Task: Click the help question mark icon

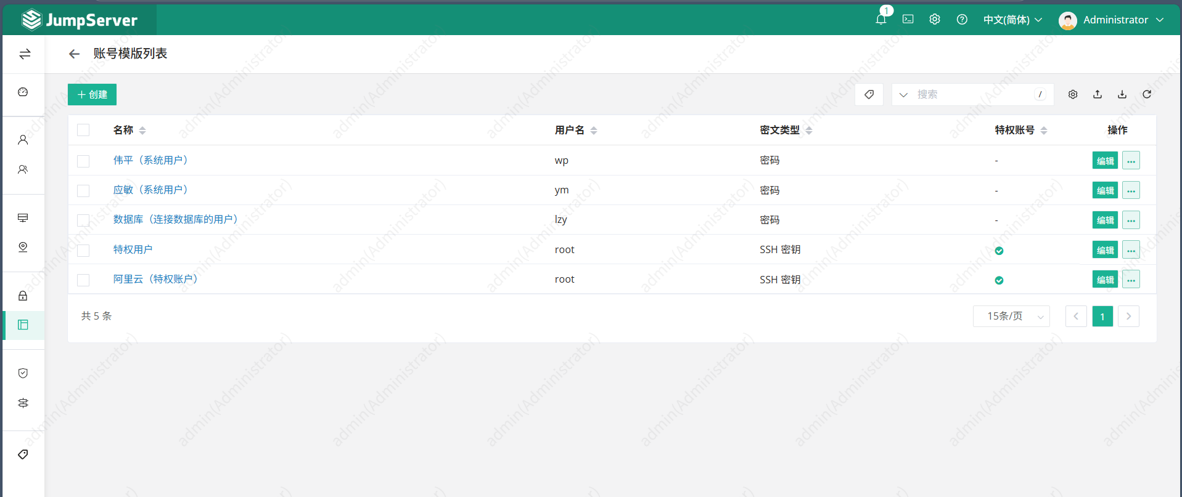Action: (x=961, y=20)
